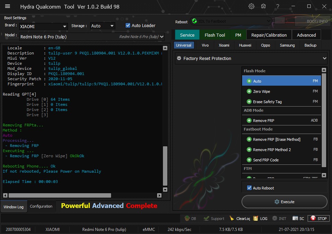Viewport: 332px width, 234px height.
Task: Open the hamburger menu icon
Action: coord(8,7)
